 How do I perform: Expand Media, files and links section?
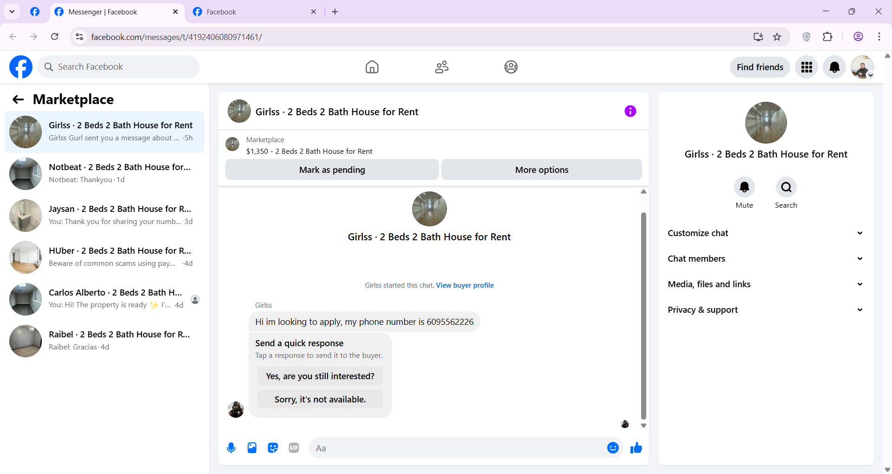pyautogui.click(x=766, y=284)
